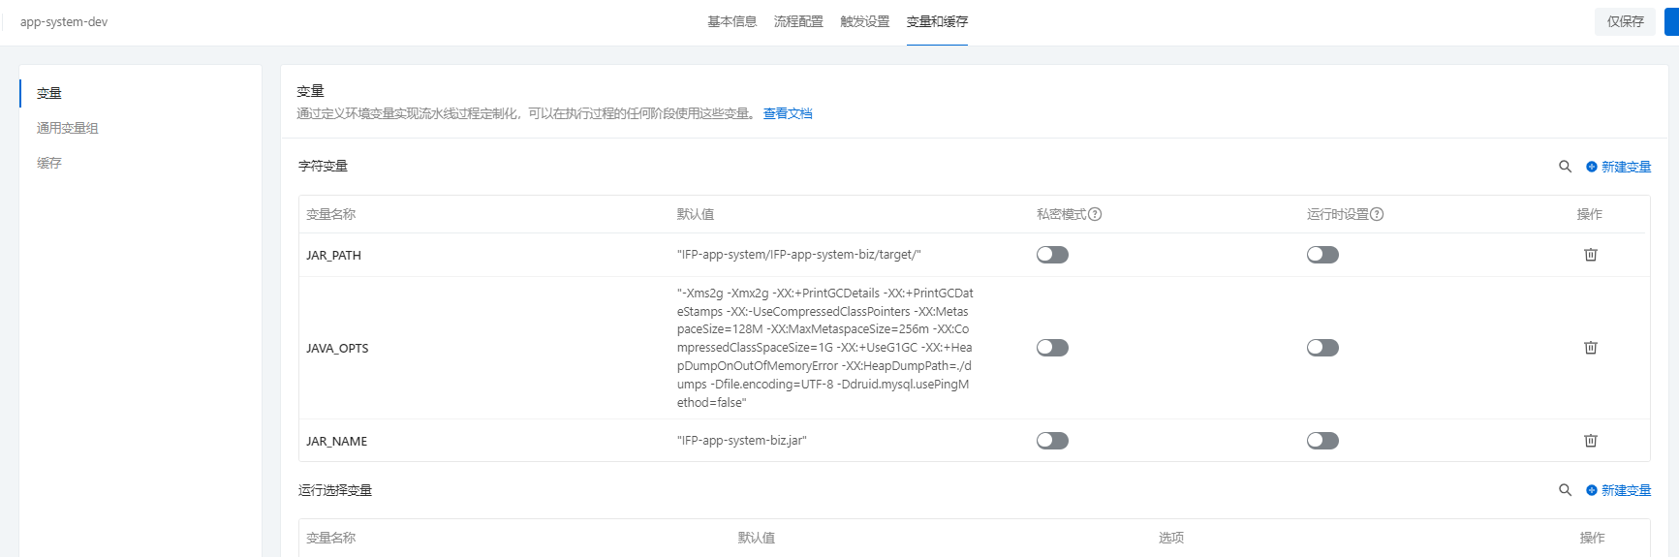Click help icon next to 运行时设置

coord(1377,214)
